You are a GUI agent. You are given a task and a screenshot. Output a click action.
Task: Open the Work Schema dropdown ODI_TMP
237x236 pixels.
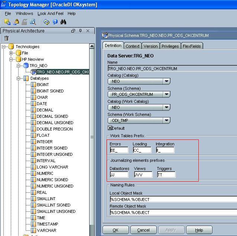(x=139, y=120)
